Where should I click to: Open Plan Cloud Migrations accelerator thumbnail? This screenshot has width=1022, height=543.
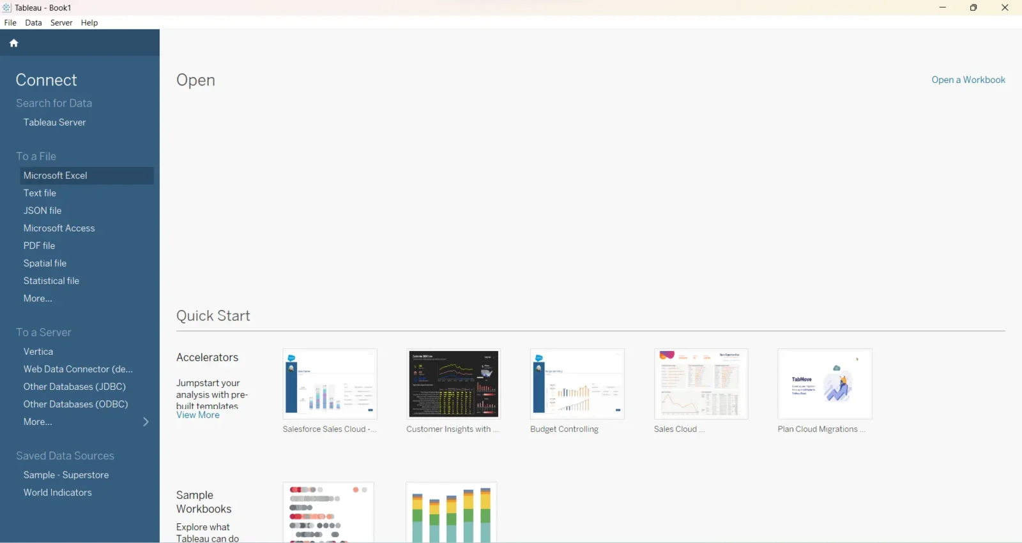[x=825, y=383]
